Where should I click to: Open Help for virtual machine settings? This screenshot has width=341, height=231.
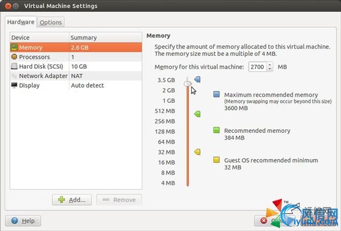23,221
